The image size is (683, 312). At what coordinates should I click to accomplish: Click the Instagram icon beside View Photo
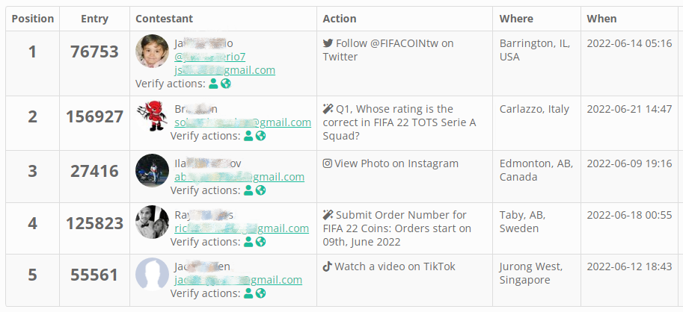(328, 163)
